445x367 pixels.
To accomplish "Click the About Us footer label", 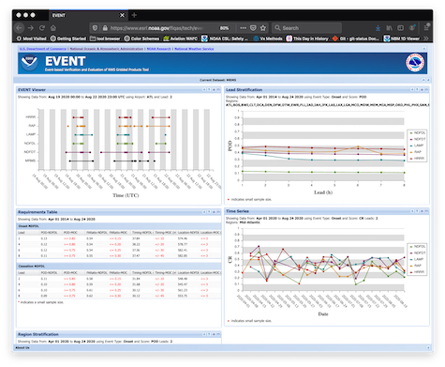I will click(22, 347).
